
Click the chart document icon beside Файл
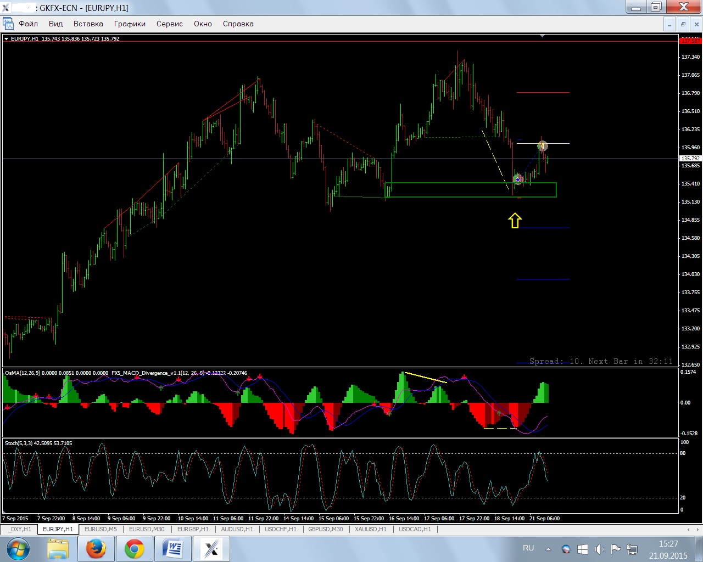[8, 24]
